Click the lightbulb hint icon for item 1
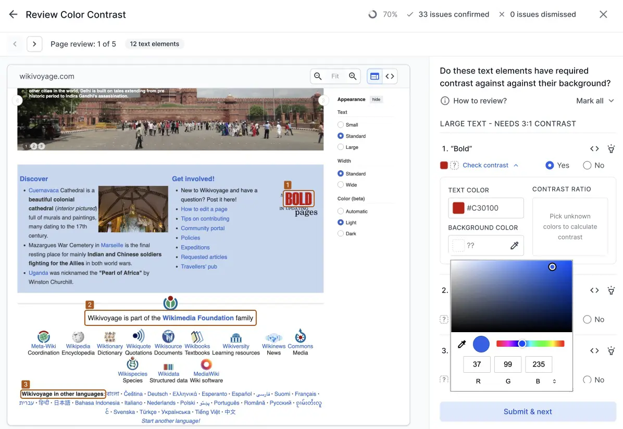The height and width of the screenshot is (429, 623). tap(611, 149)
